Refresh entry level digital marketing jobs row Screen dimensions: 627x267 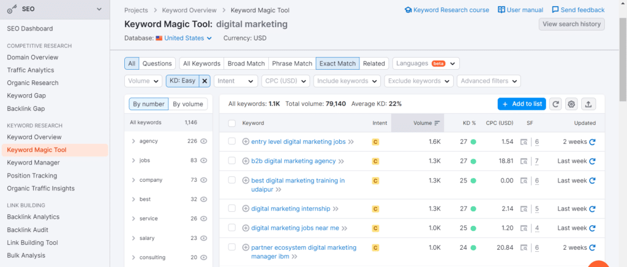[592, 142]
